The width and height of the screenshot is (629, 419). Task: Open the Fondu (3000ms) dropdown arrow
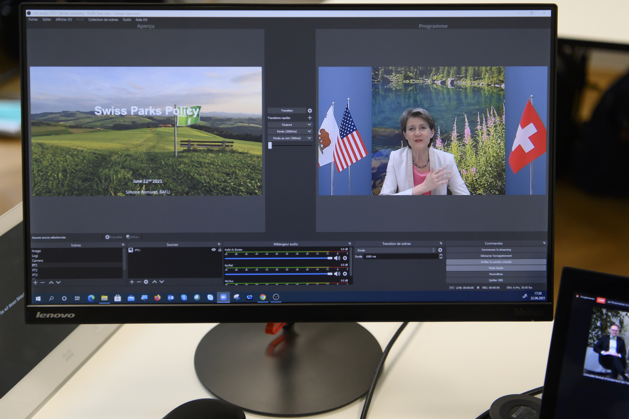point(309,131)
